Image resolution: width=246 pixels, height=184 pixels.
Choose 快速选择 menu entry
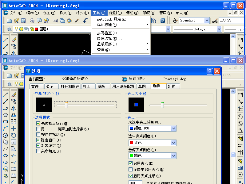pyautogui.click(x=121, y=39)
